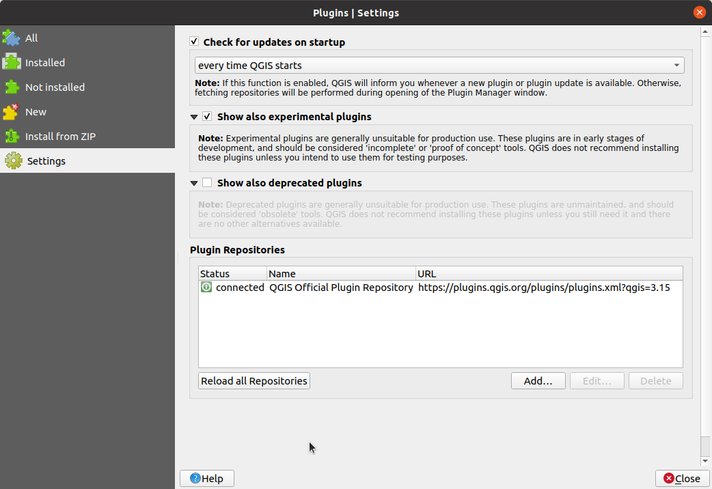Add a new plugin repository
Viewport: 712px width, 489px height.
tap(538, 381)
